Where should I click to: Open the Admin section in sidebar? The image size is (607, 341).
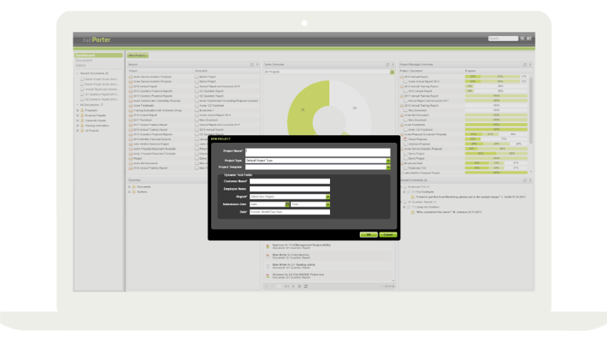81,66
